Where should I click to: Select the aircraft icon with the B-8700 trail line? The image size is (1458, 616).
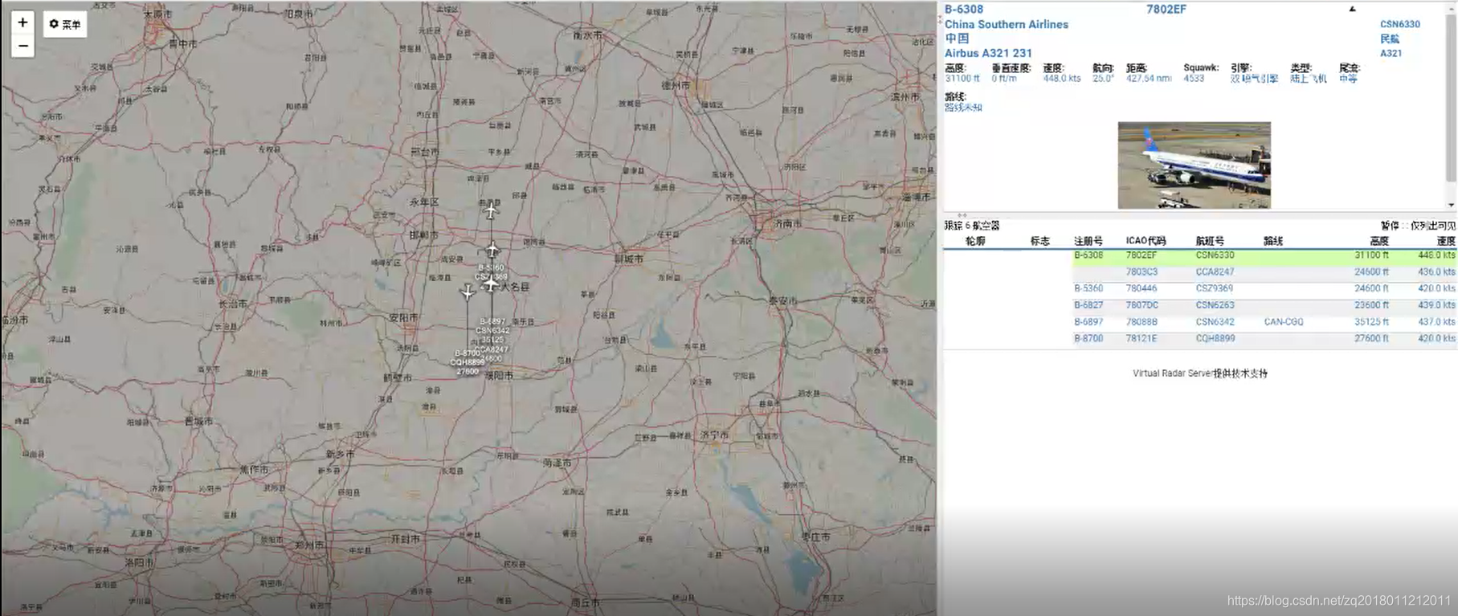(x=468, y=292)
